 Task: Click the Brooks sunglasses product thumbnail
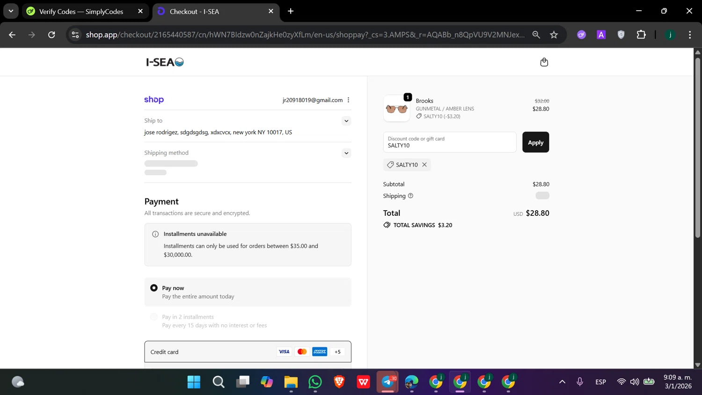point(396,109)
